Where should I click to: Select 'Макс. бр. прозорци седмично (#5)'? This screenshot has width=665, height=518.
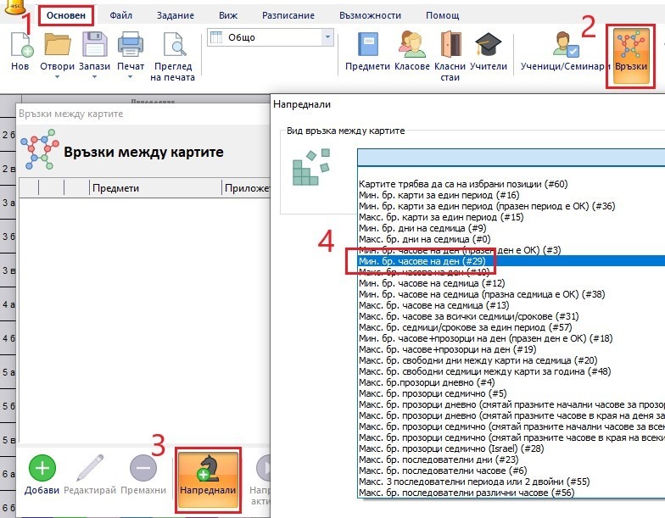433,393
